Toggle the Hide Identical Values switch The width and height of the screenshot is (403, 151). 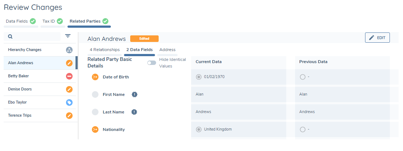point(151,63)
